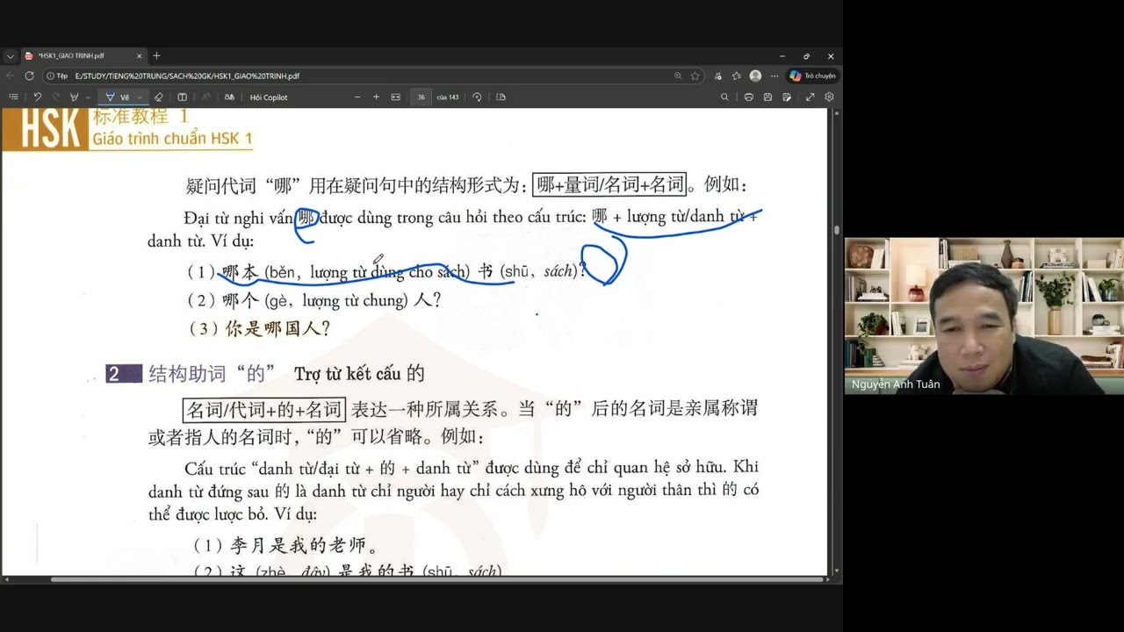
Task: Open browser settings and more menu
Action: (774, 75)
